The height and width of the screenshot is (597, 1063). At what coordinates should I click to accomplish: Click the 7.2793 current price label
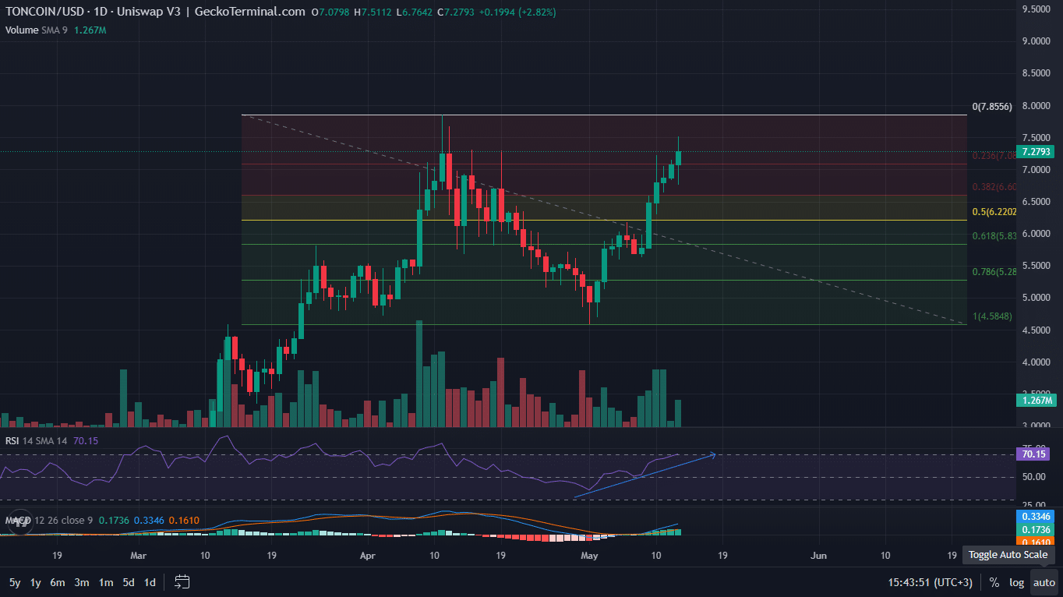[1037, 152]
